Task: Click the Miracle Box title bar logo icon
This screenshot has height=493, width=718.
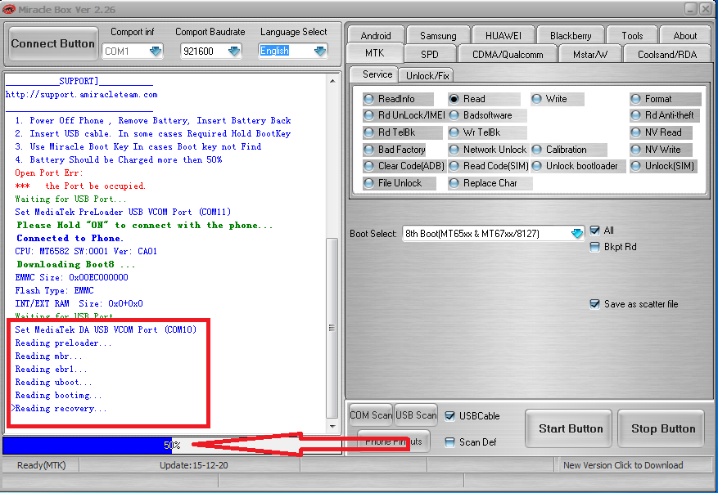Action: (8, 9)
